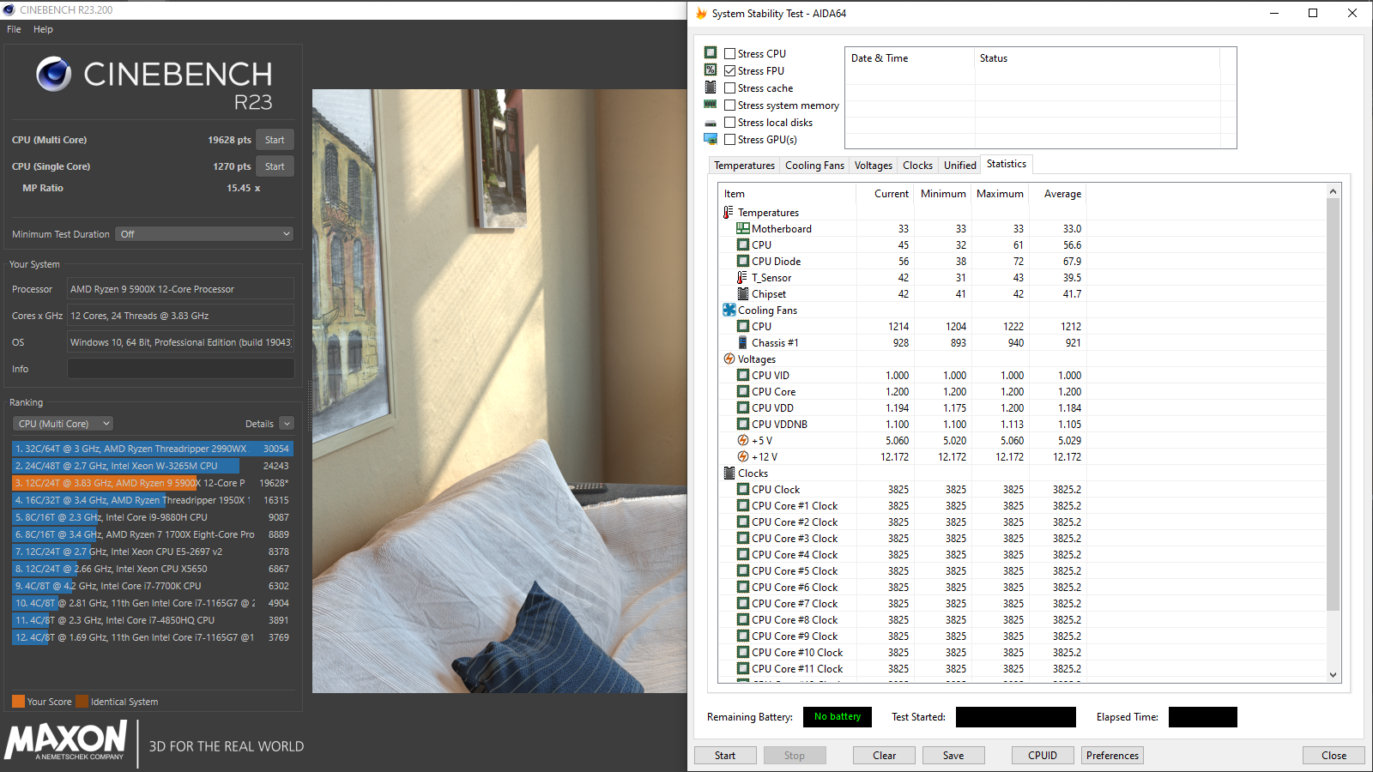The width and height of the screenshot is (1373, 772).
Task: Click the CPU VDDNB row icon
Action: pos(743,424)
